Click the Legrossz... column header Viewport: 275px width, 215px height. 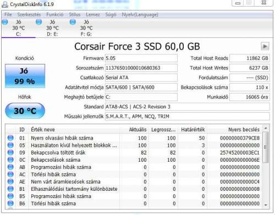163,130
